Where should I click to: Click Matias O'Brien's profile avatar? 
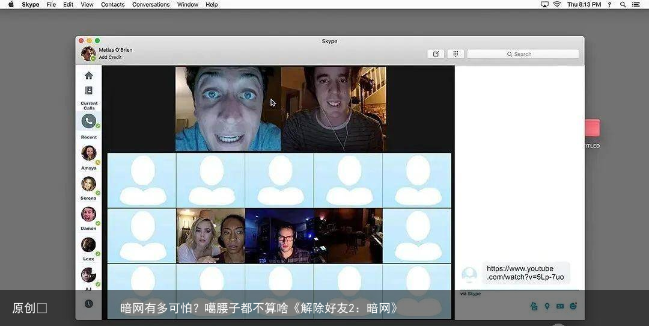pos(88,54)
